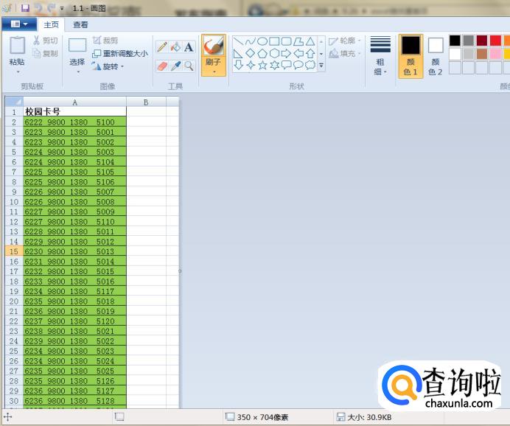The height and width of the screenshot is (426, 510).
Task: Switch to the View tab
Action: click(80, 25)
